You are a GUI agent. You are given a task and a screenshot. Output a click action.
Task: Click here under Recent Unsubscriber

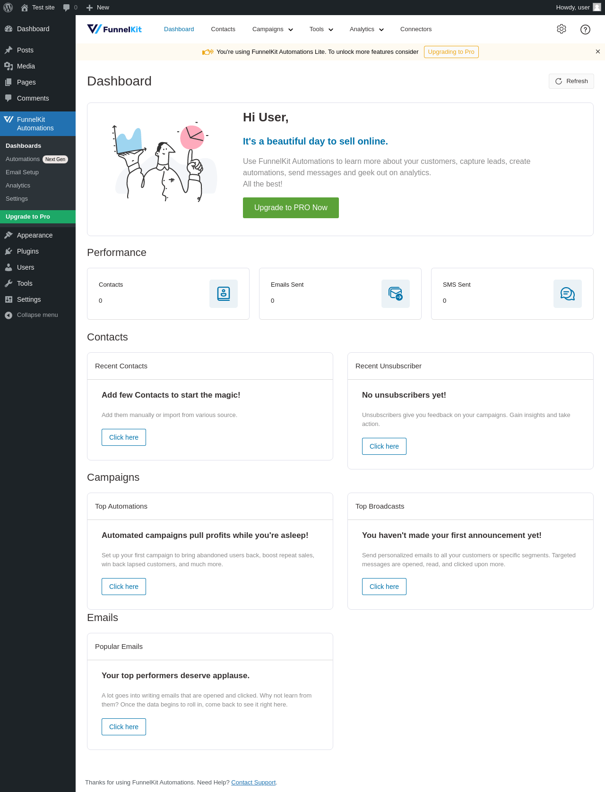[x=384, y=446]
